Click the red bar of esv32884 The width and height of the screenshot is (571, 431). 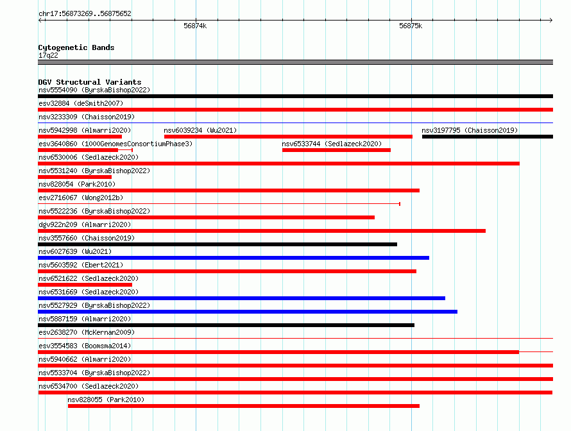point(295,110)
